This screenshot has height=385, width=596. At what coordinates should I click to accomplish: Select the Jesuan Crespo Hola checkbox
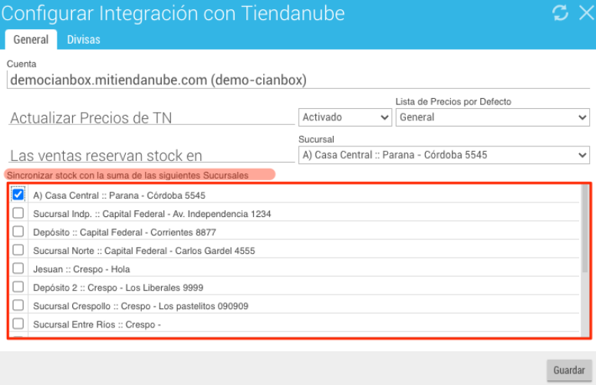coord(18,268)
